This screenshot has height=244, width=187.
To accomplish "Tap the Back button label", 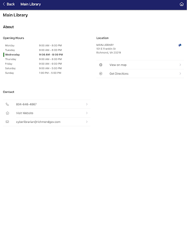I will pyautogui.click(x=10, y=4).
